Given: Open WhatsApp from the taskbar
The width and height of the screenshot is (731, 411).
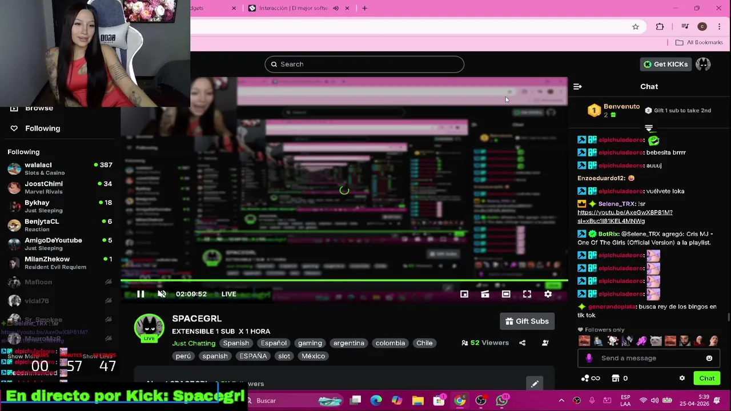Looking at the screenshot, I should click(502, 401).
